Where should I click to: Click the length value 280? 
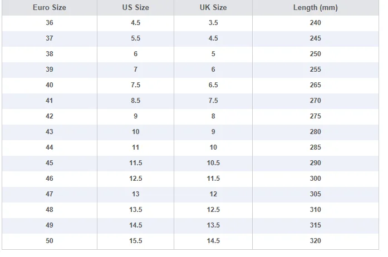click(316, 132)
